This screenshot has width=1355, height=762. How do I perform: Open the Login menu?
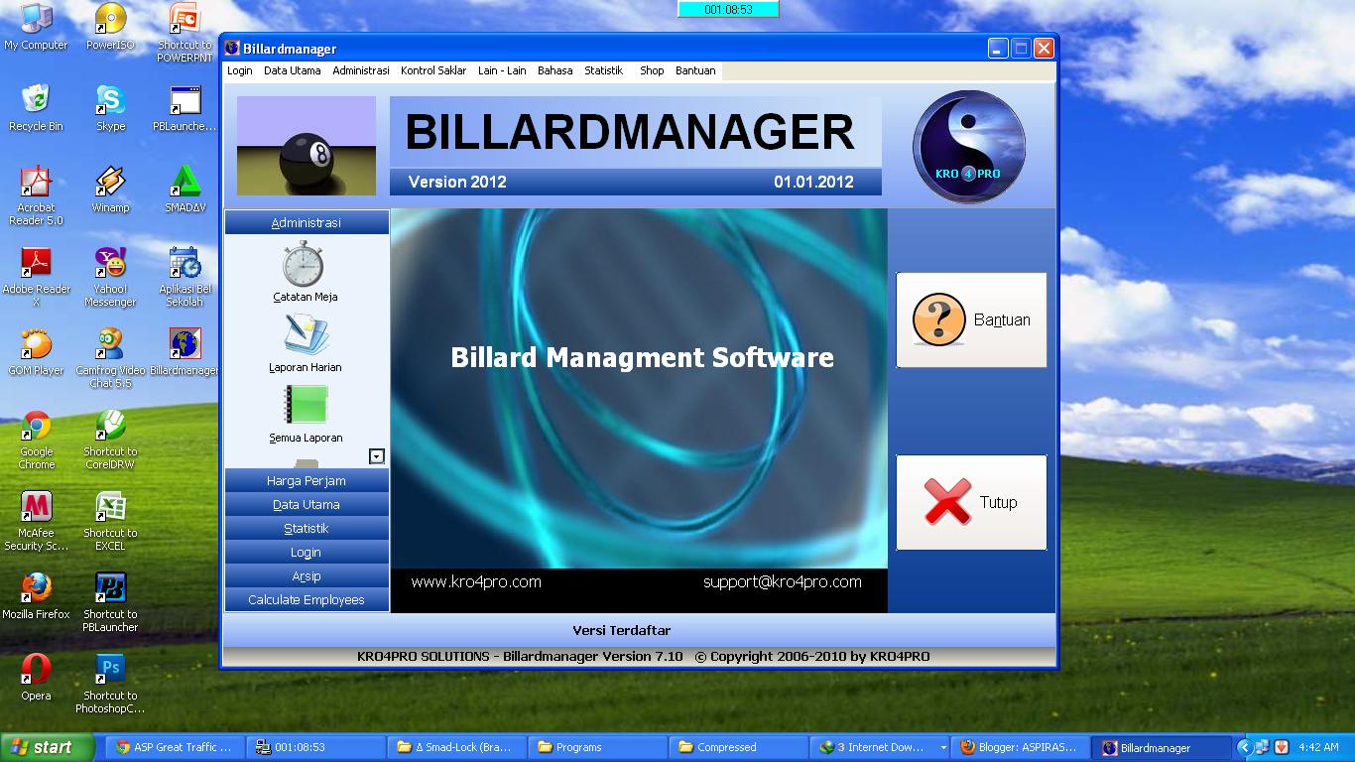[x=240, y=70]
